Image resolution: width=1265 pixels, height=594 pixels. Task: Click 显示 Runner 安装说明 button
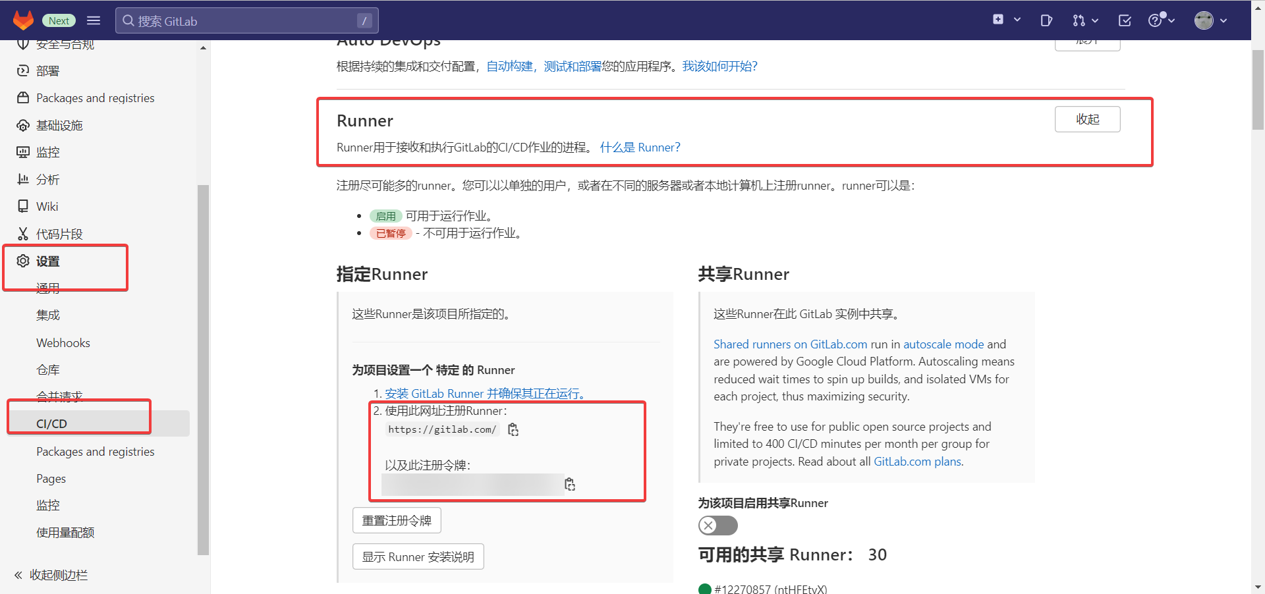coord(418,556)
